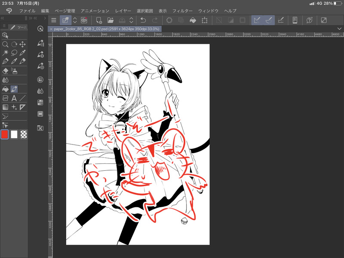Click the Redo arrow in command bar

pyautogui.click(x=155, y=20)
